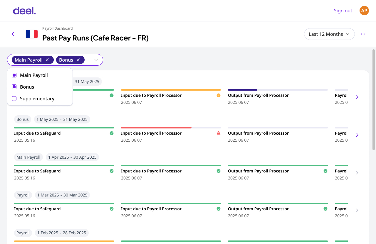
Task: Click the 2025 05 16 date in Bonus row
Action: (25, 140)
